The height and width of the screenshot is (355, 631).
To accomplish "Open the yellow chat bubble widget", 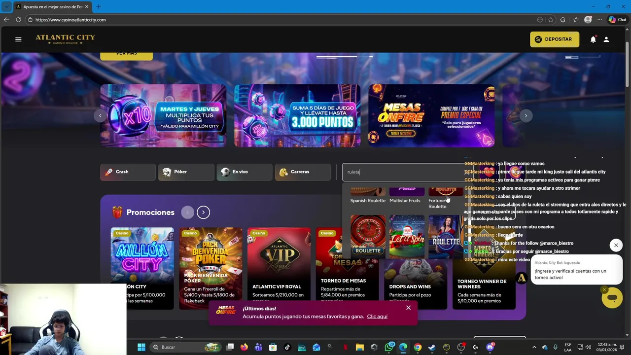I will coord(612,298).
